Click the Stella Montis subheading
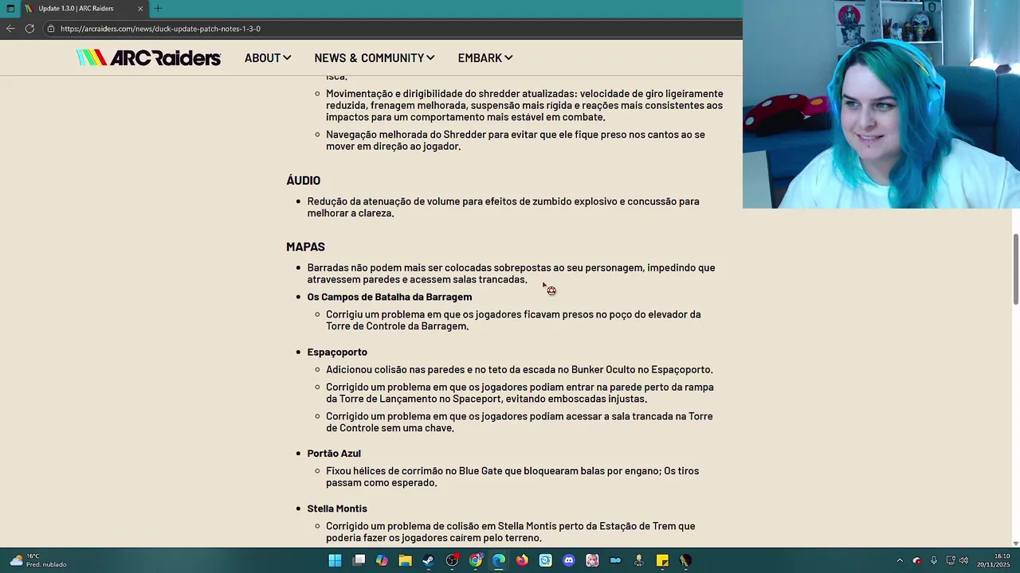 [x=337, y=509]
